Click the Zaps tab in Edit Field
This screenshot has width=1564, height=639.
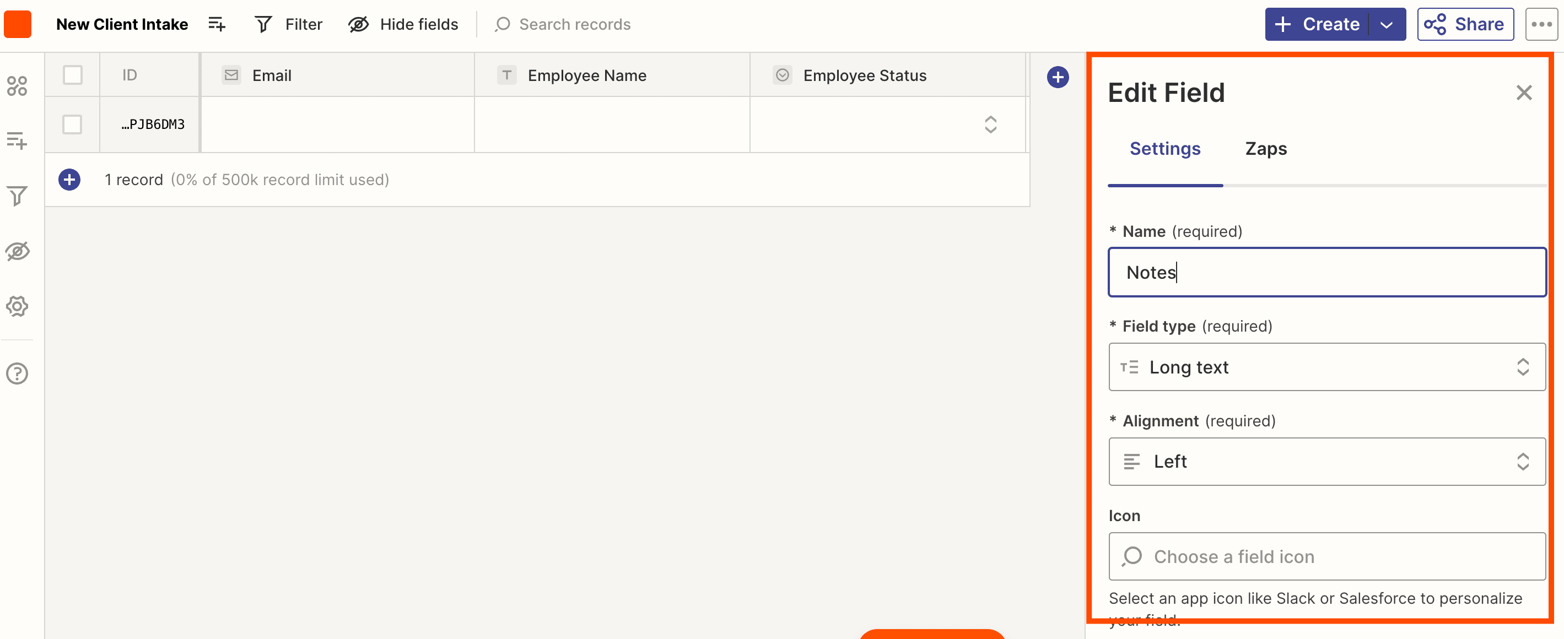point(1266,149)
